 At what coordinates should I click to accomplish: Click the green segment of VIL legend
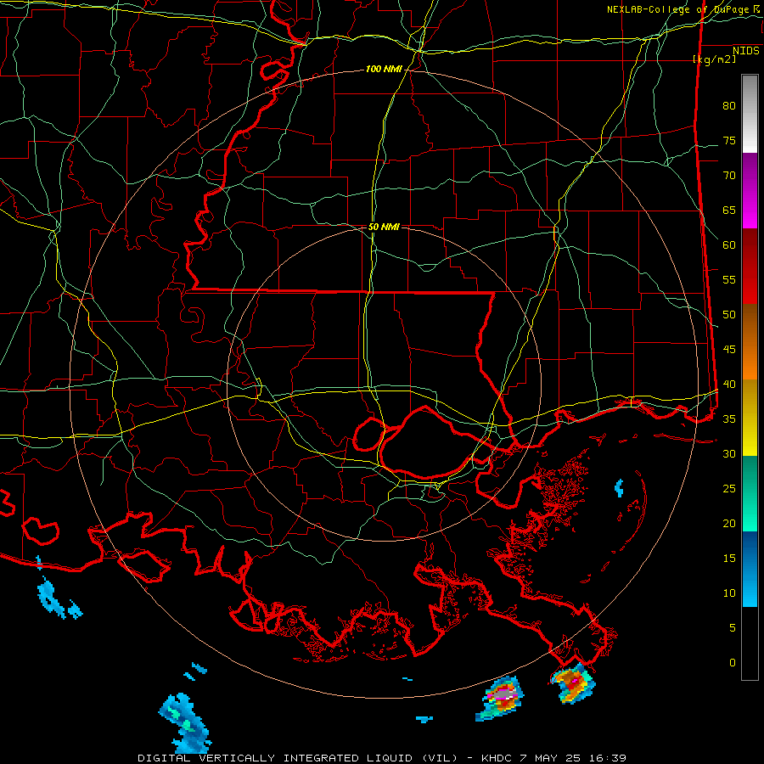pyautogui.click(x=750, y=493)
